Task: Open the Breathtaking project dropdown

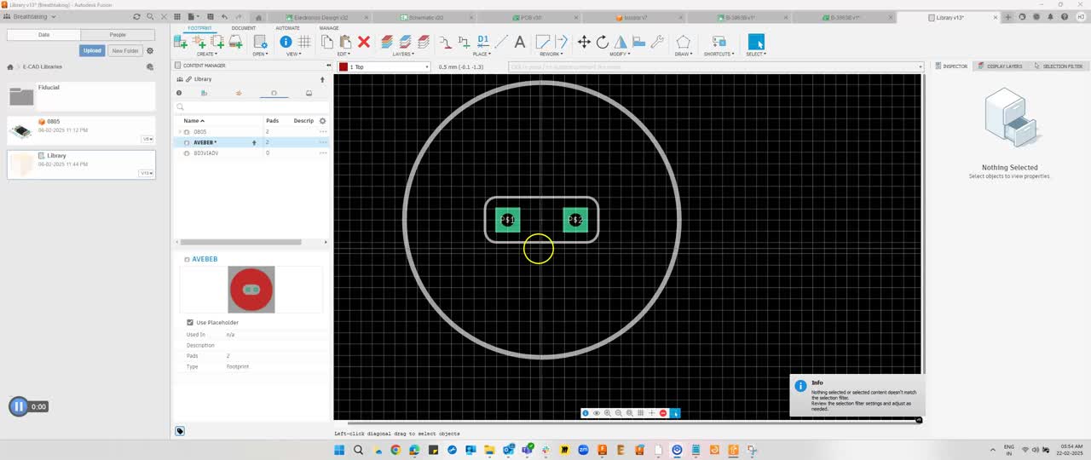Action: pos(33,16)
